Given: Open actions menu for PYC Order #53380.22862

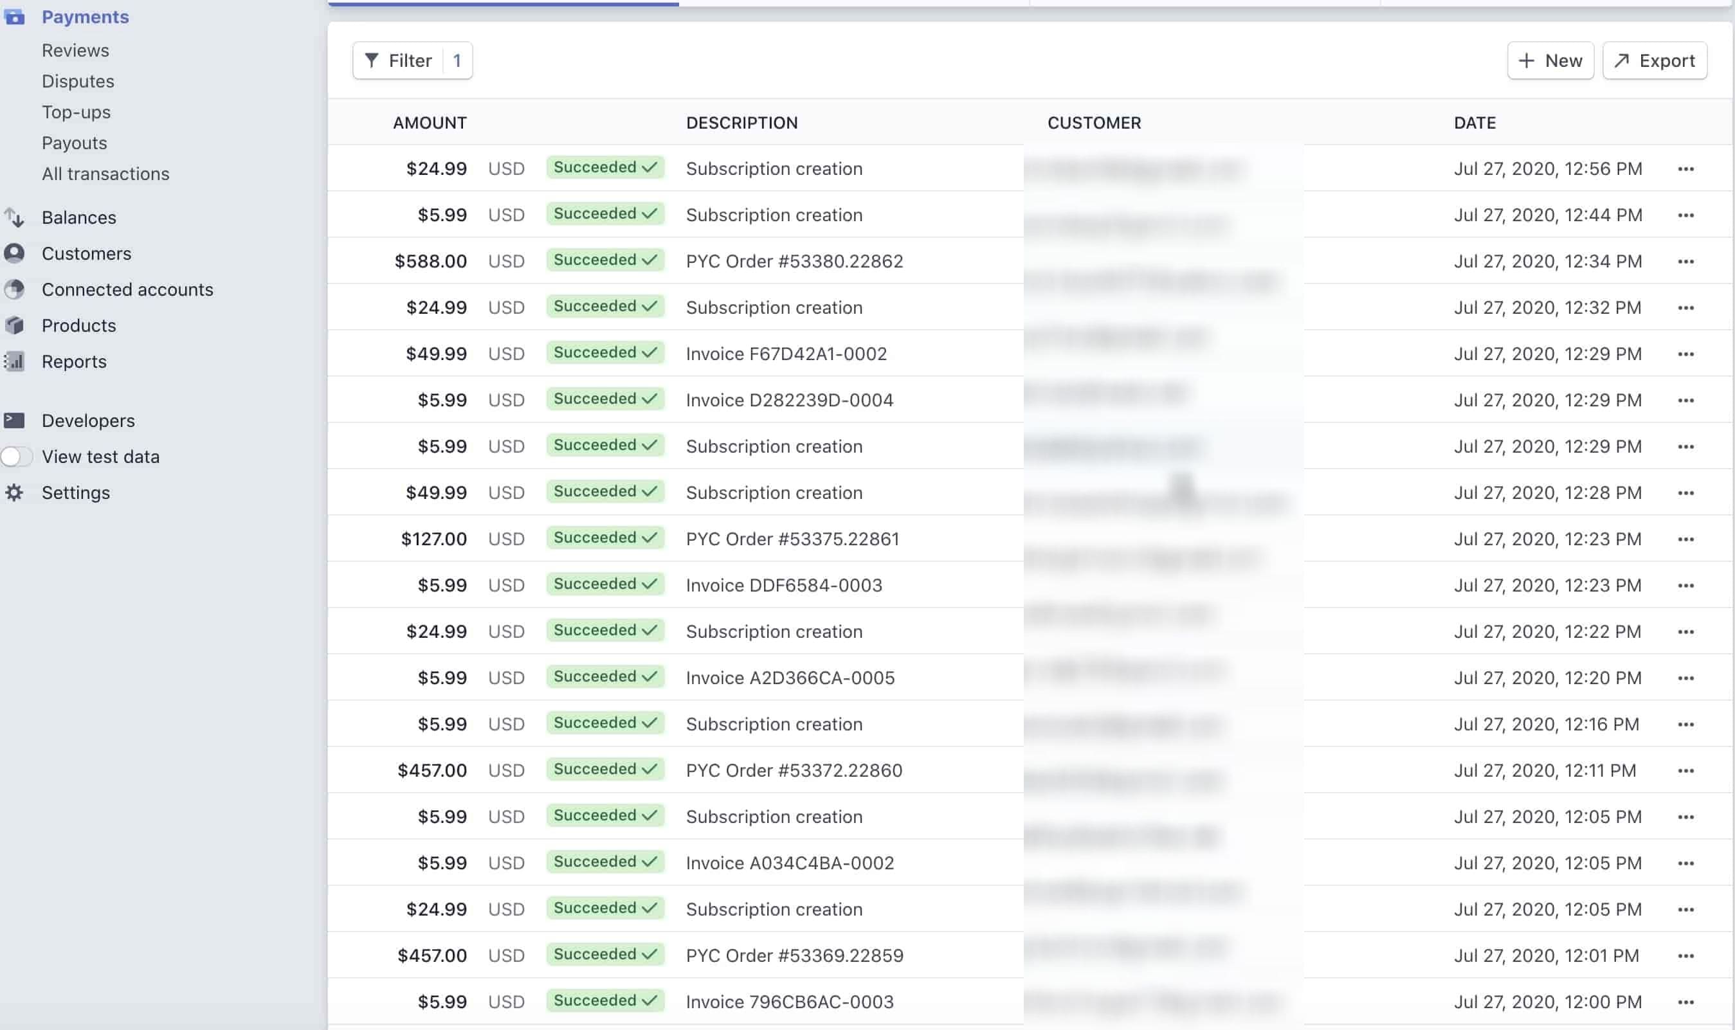Looking at the screenshot, I should click(x=1686, y=262).
